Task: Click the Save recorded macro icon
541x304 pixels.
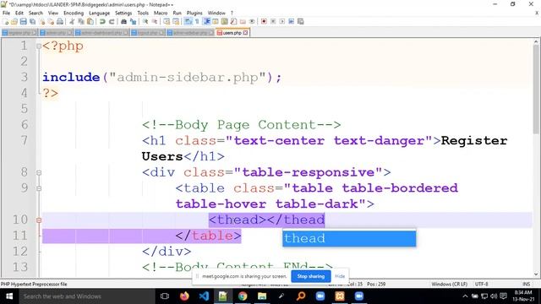Action: [301, 21]
